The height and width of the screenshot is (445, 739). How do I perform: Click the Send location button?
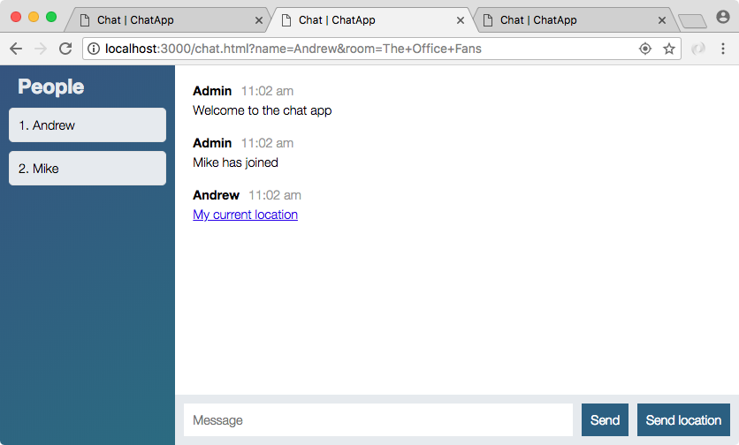coord(683,419)
